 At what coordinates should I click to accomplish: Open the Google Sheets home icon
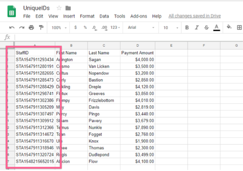click(x=12, y=12)
